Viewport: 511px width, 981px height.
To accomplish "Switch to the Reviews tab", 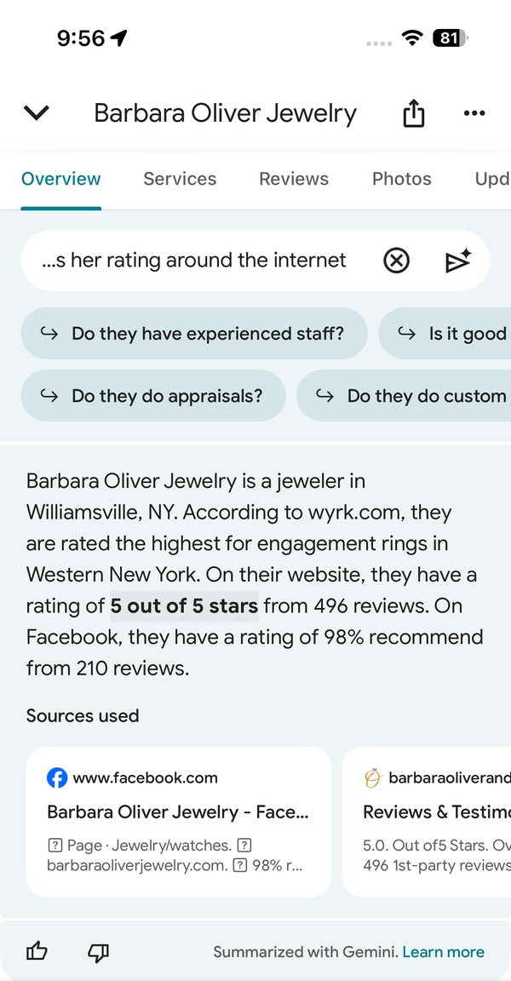I will 294,179.
